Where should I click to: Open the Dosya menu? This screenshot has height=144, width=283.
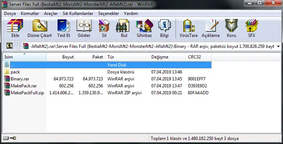[10, 14]
